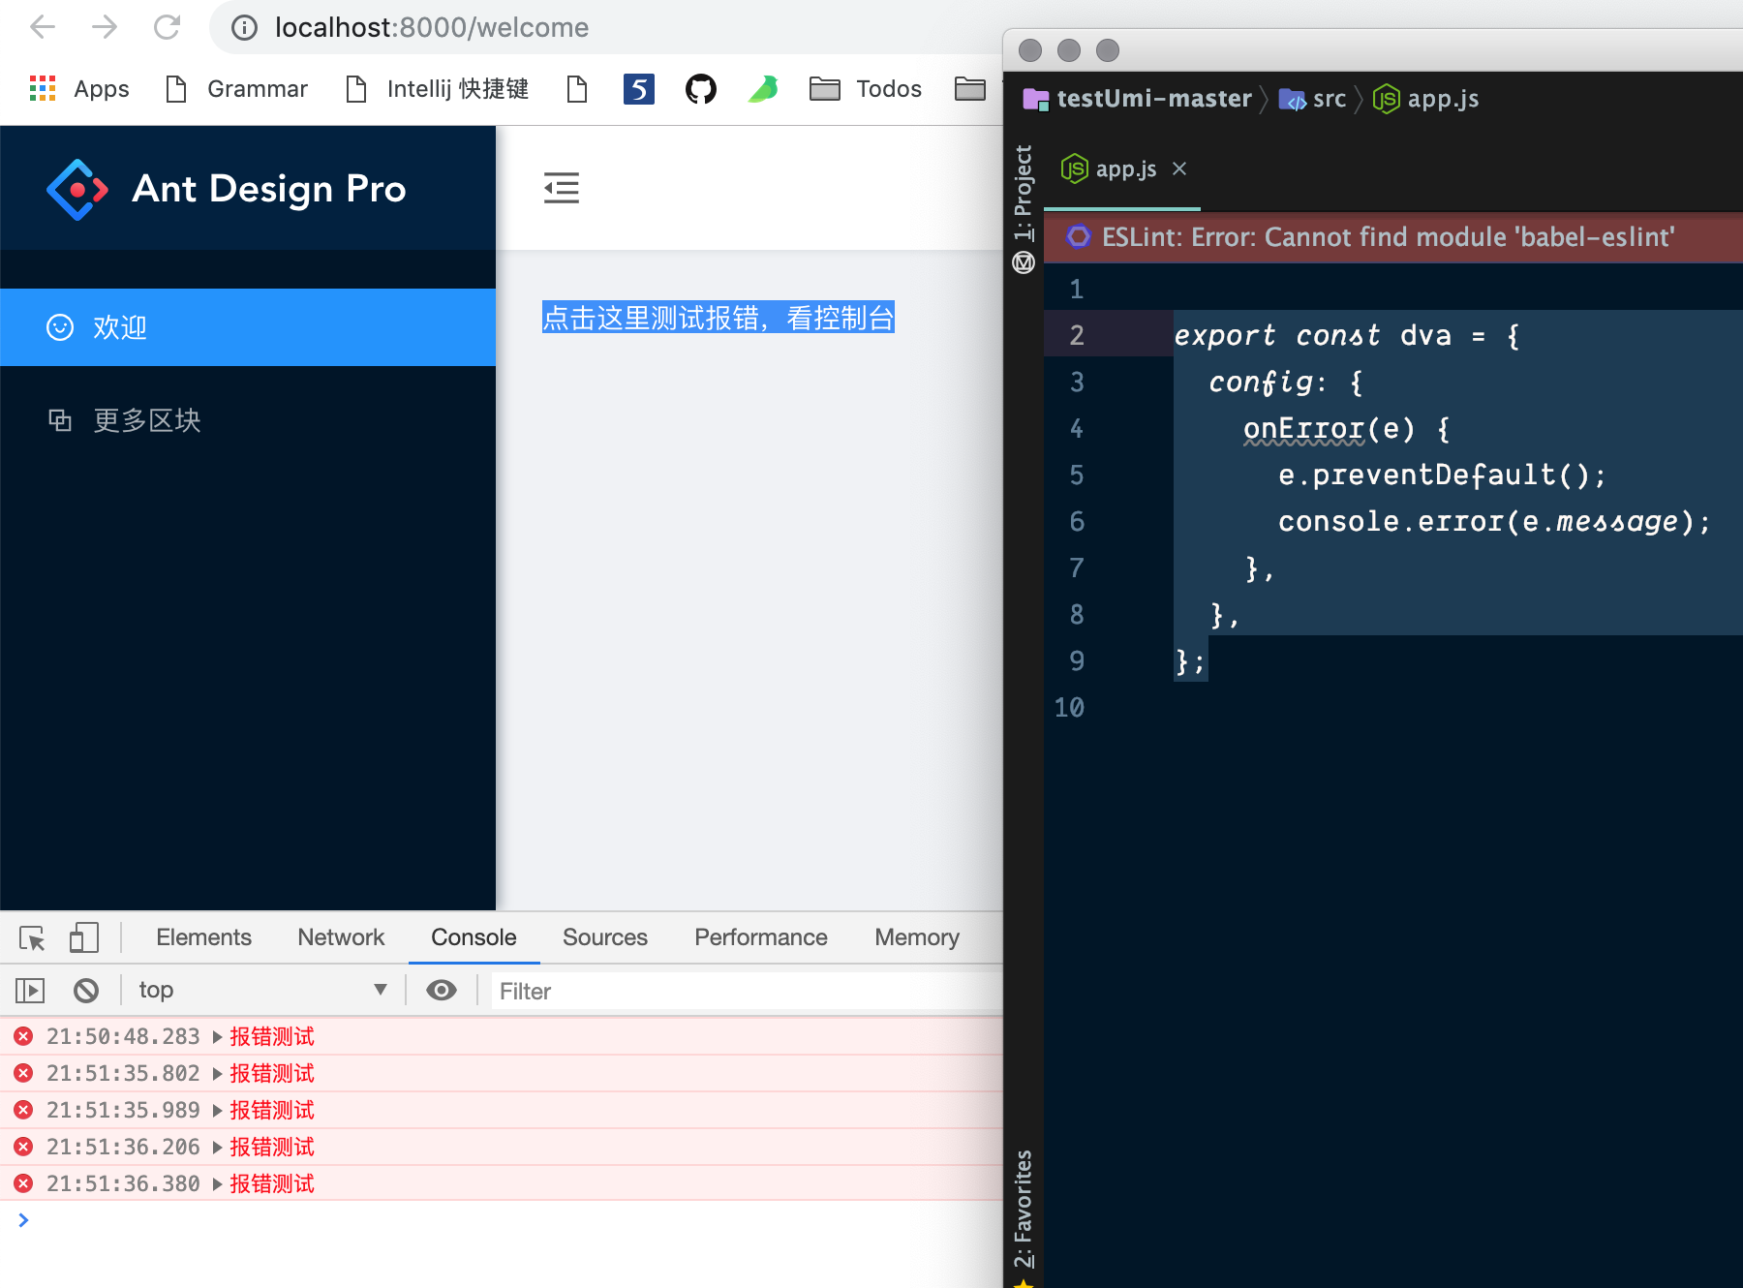Open the folder bookmark right of Todos
The image size is (1743, 1288).
970,89
